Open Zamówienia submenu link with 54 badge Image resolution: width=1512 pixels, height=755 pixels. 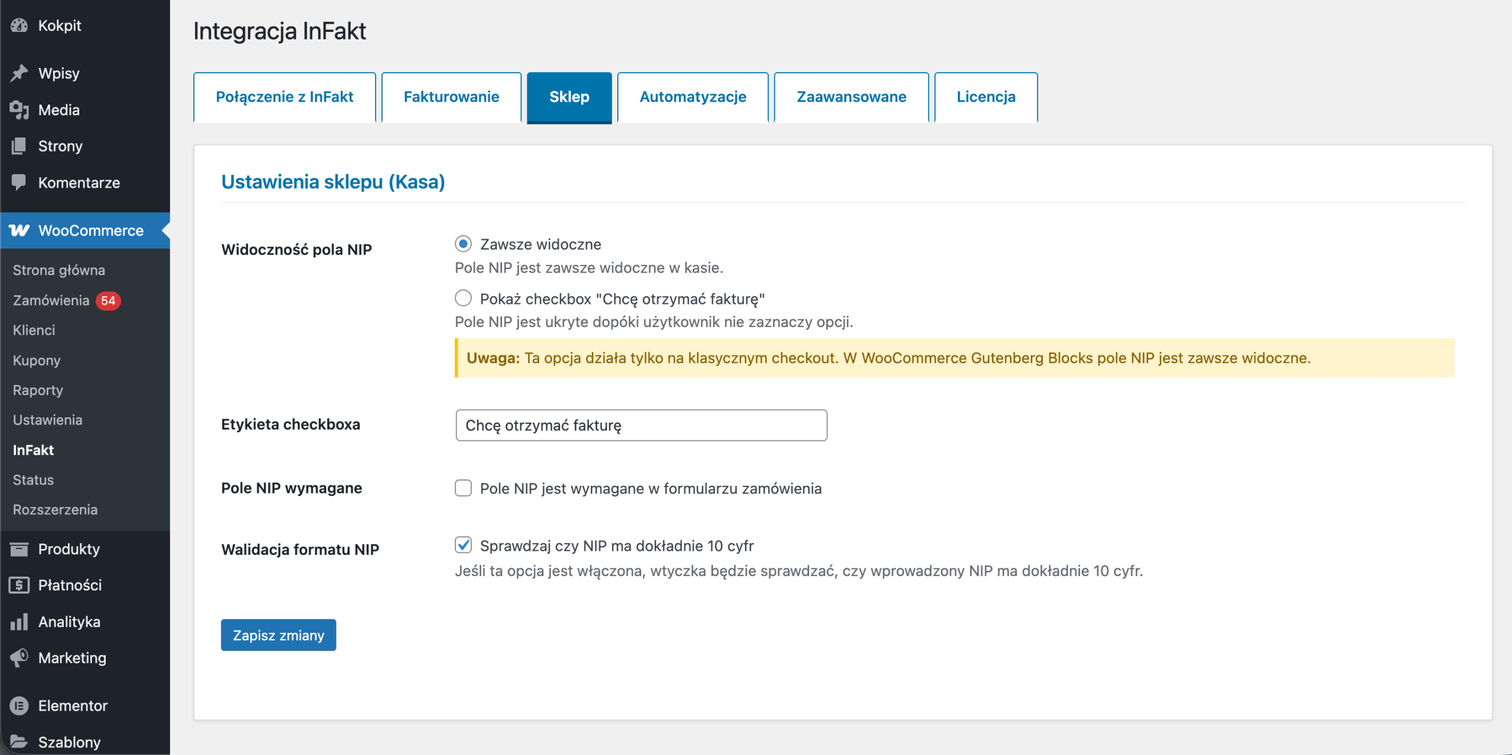point(51,300)
